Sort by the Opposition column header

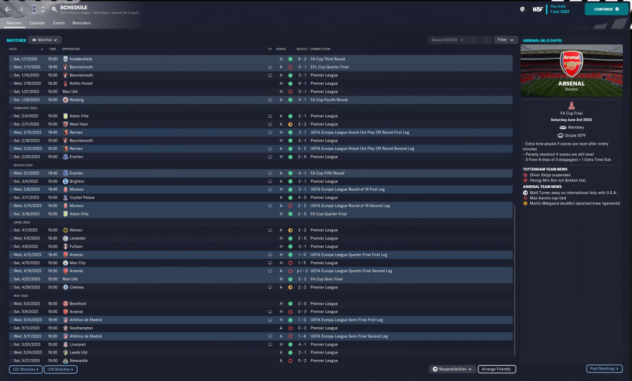[71, 49]
